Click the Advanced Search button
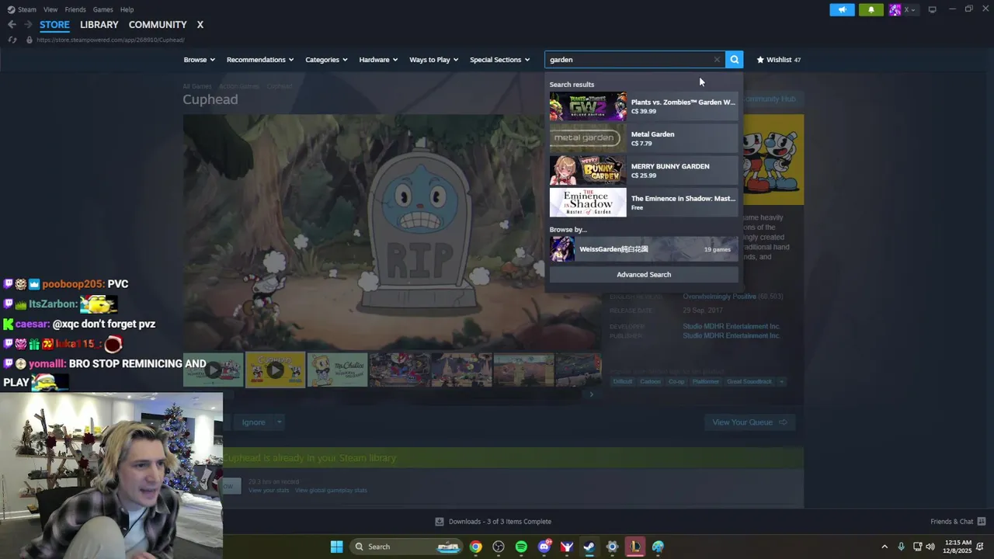This screenshot has width=994, height=559. [644, 274]
